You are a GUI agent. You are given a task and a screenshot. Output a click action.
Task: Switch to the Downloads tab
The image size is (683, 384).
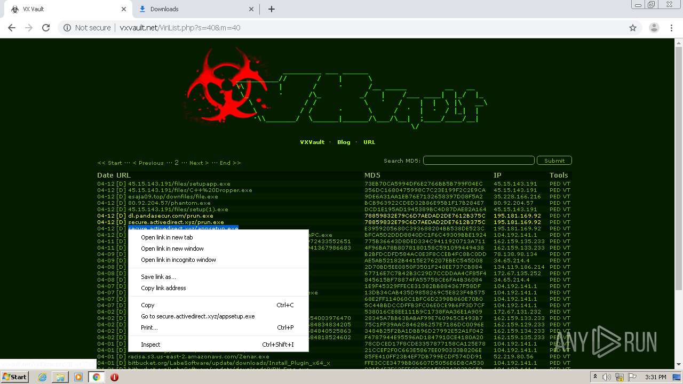pyautogui.click(x=196, y=9)
